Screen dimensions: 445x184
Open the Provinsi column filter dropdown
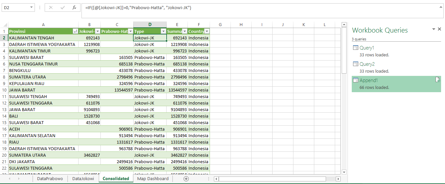(x=75, y=31)
